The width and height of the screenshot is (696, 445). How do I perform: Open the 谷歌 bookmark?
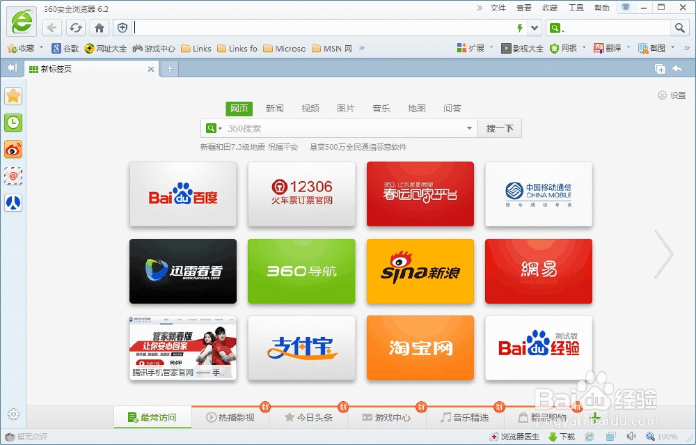65,49
